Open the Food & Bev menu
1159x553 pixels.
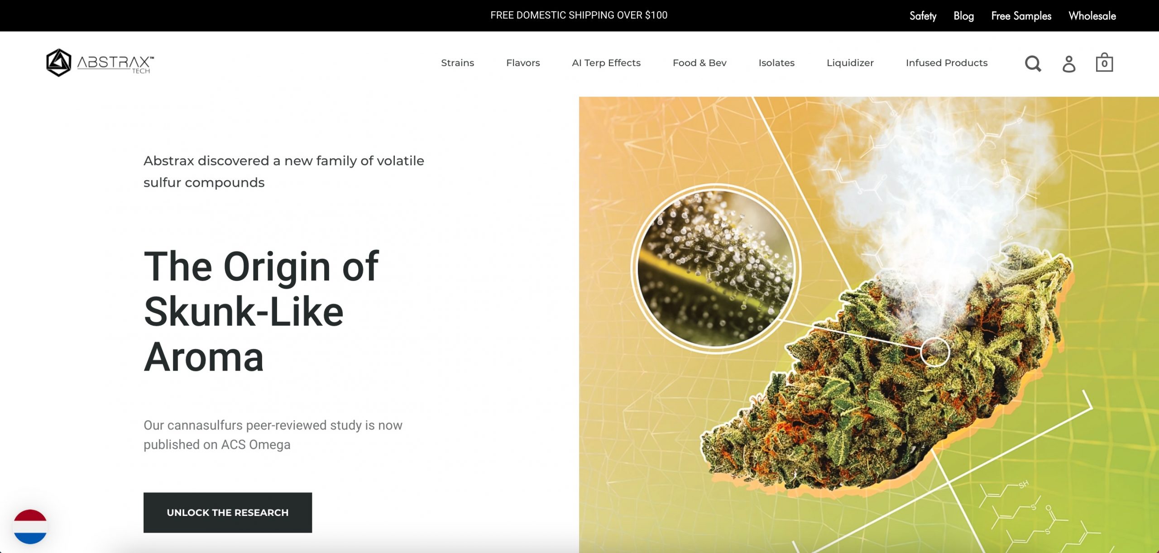click(x=699, y=63)
